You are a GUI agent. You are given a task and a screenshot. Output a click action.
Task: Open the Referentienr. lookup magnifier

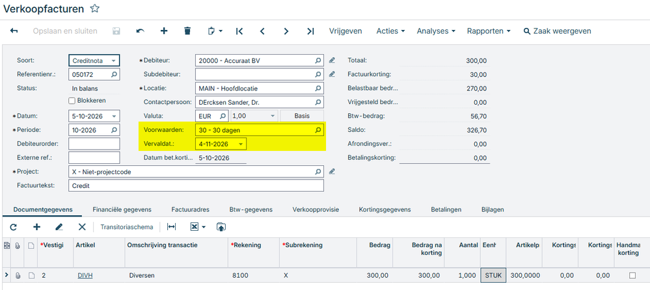(x=114, y=74)
